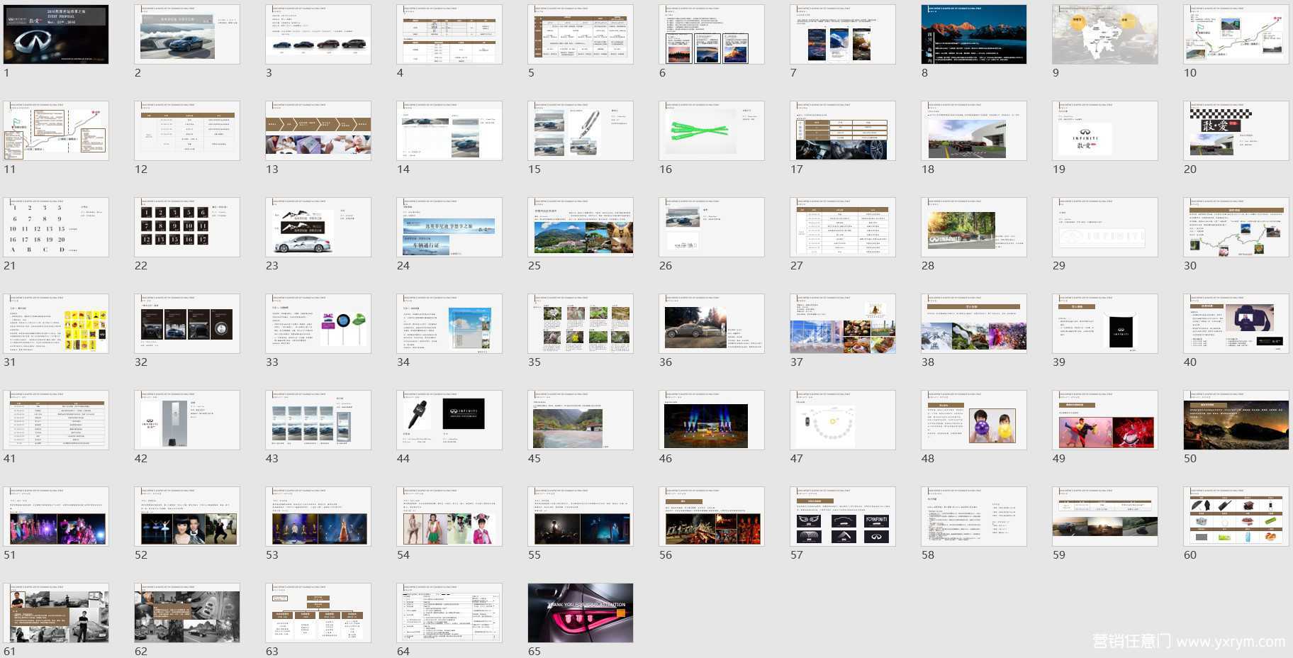Select slide 12 table thumbnail
This screenshot has width=1293, height=658.
[187, 131]
